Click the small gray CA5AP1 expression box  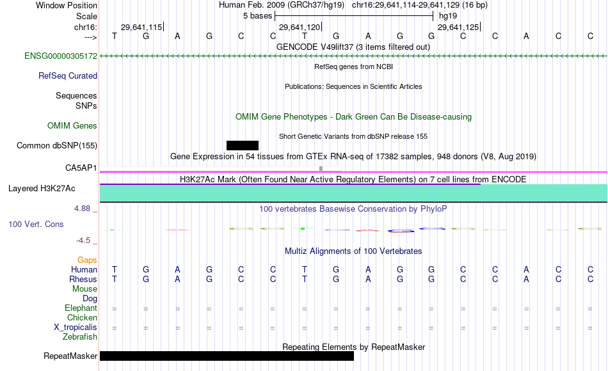click(321, 168)
